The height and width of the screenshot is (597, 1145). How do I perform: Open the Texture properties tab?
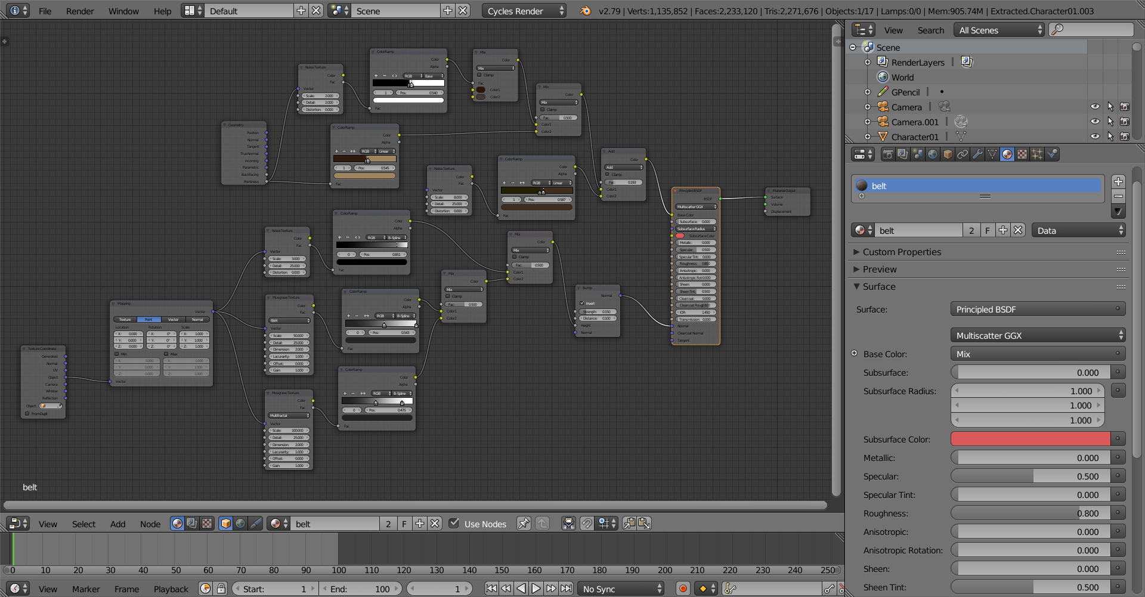pyautogui.click(x=1022, y=154)
